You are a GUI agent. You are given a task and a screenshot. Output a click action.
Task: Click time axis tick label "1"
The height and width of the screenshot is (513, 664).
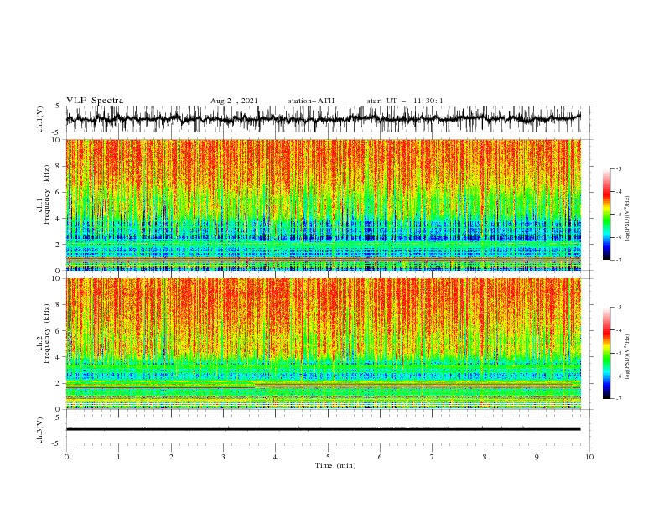coord(118,457)
